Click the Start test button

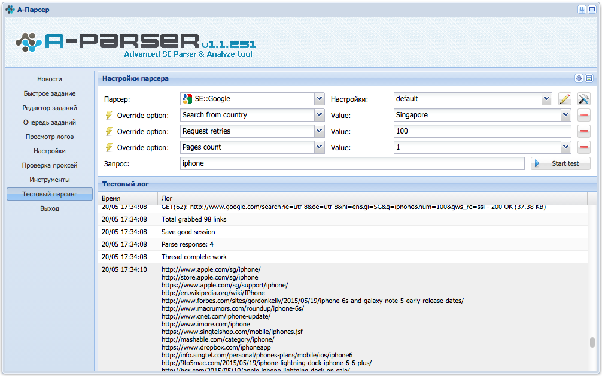561,163
